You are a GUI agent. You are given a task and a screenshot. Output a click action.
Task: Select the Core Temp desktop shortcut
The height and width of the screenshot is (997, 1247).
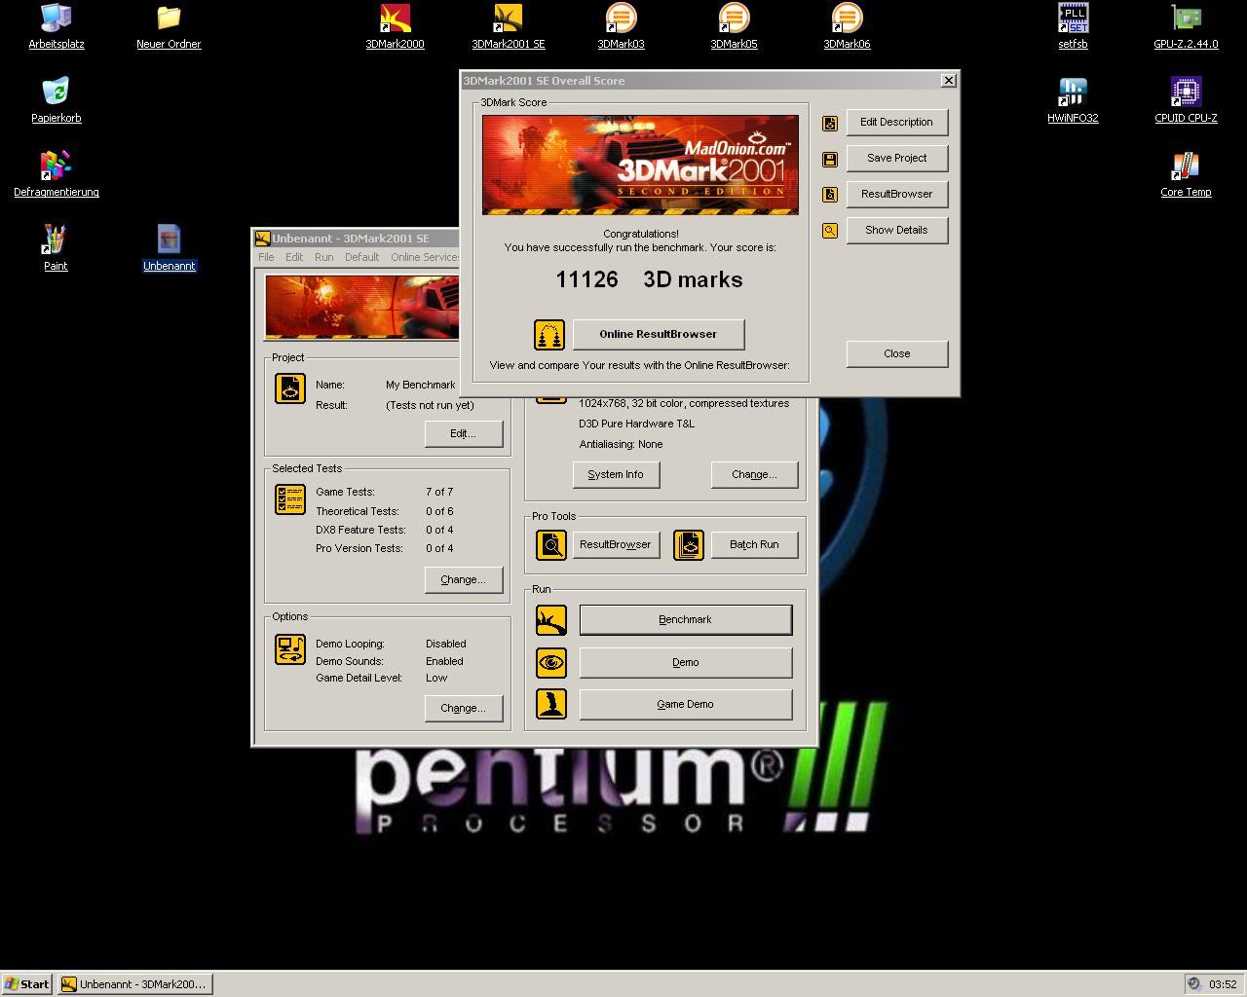[x=1186, y=174]
